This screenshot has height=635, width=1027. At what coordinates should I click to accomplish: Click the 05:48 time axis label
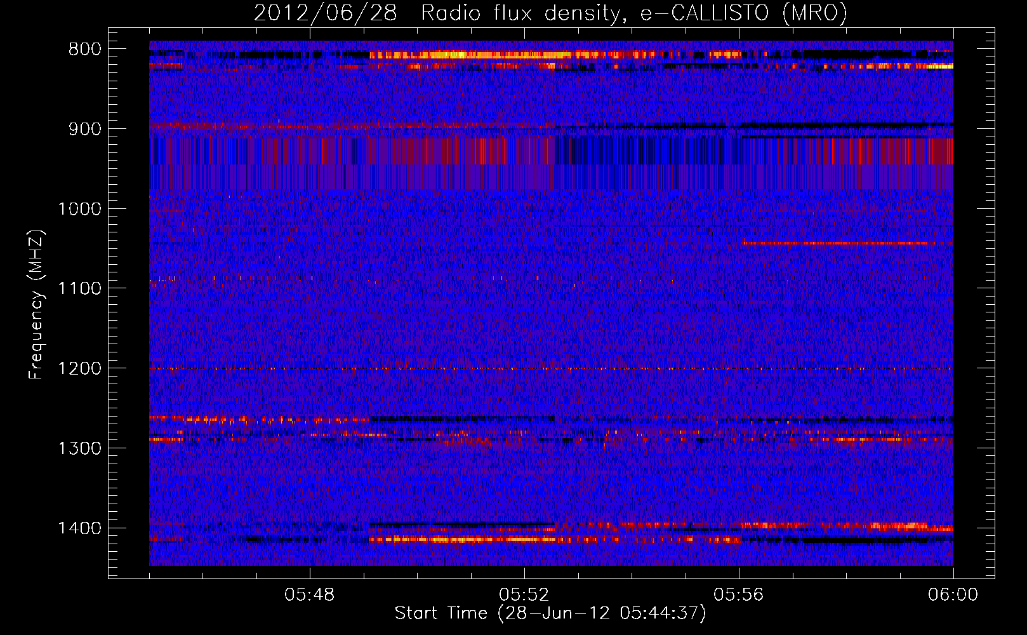point(310,595)
